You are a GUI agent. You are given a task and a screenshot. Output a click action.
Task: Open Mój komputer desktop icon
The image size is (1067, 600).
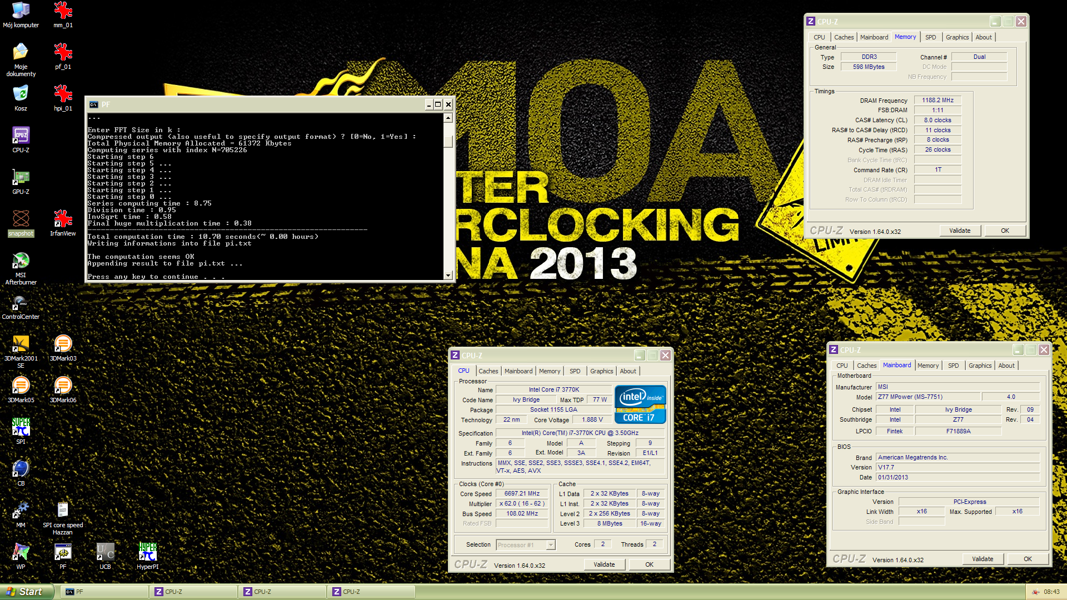(x=21, y=15)
